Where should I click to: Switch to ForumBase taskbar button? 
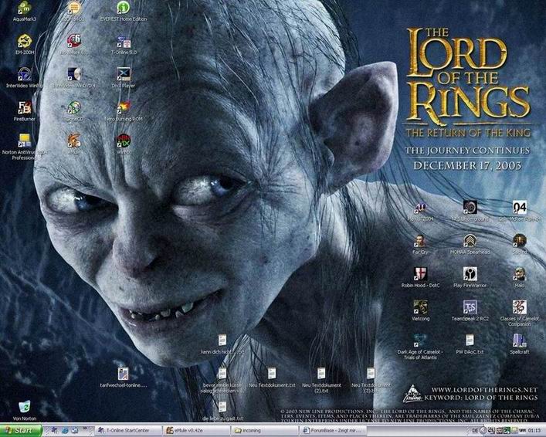(333, 431)
